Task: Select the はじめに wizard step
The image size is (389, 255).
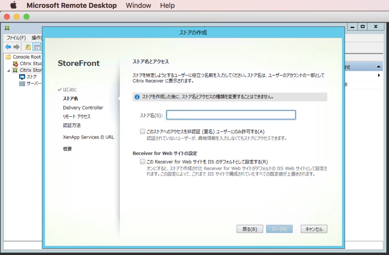Action: click(x=70, y=90)
